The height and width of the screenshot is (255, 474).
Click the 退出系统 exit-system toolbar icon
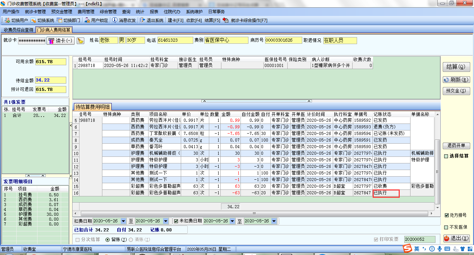[142, 20]
